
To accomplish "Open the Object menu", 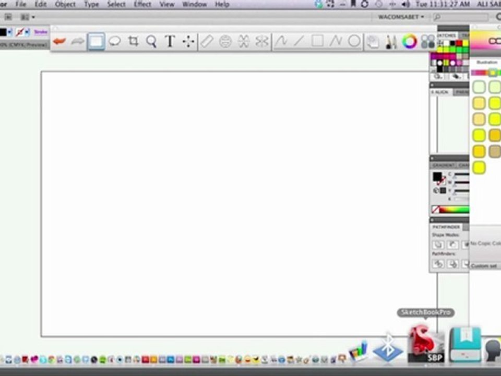I will click(x=65, y=5).
